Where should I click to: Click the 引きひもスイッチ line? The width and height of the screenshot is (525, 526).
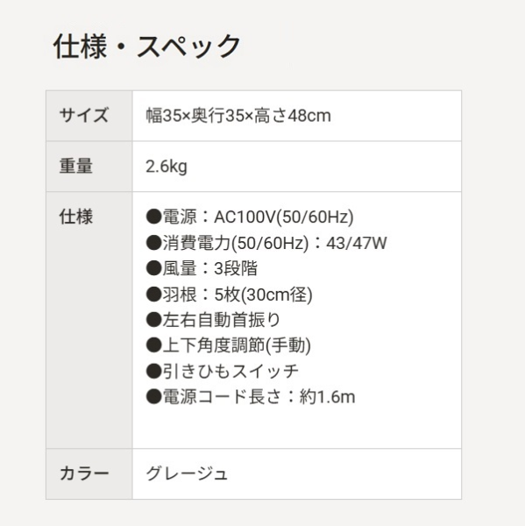222,371
